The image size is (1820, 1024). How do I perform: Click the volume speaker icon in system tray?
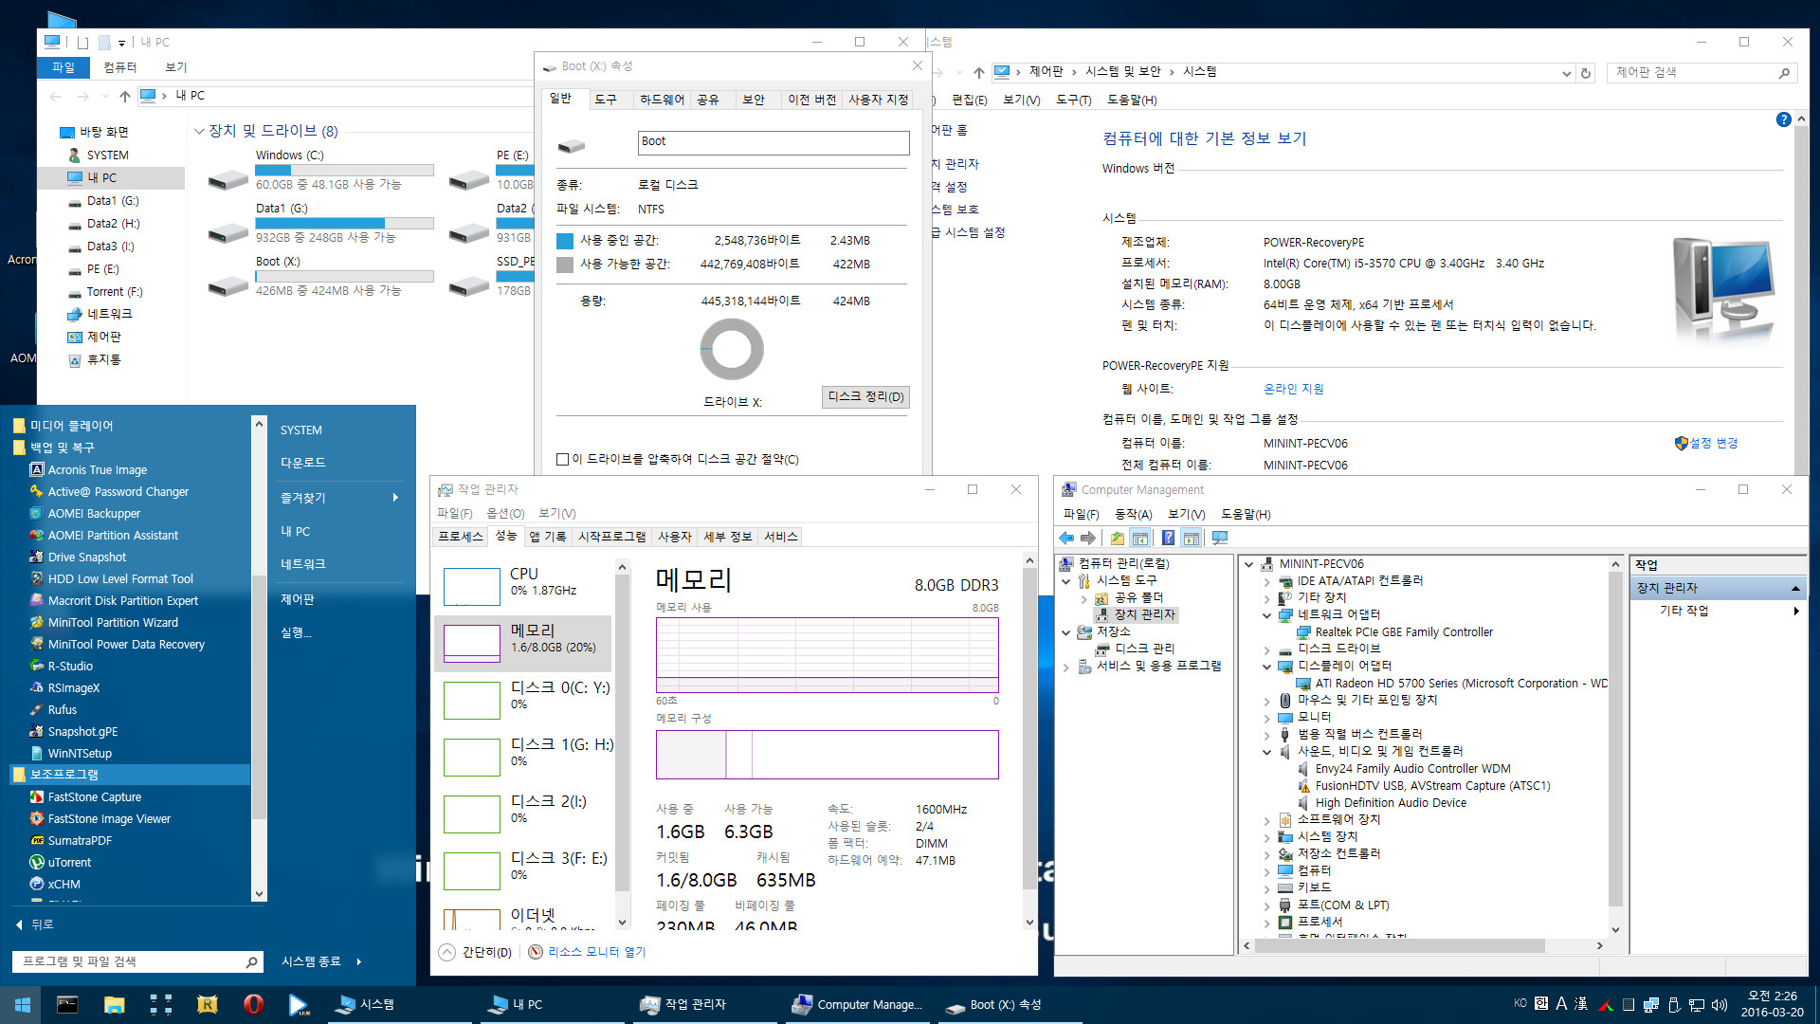[1720, 1005]
